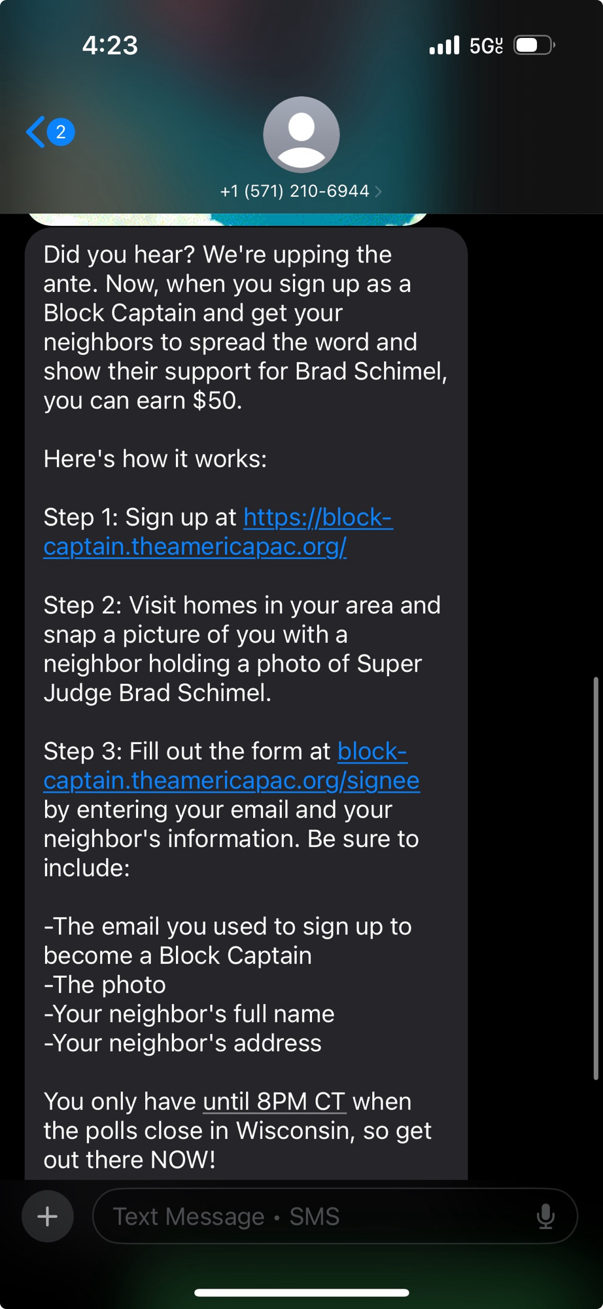603x1309 pixels.
Task: Tap the home indicator bar
Action: (301, 1293)
